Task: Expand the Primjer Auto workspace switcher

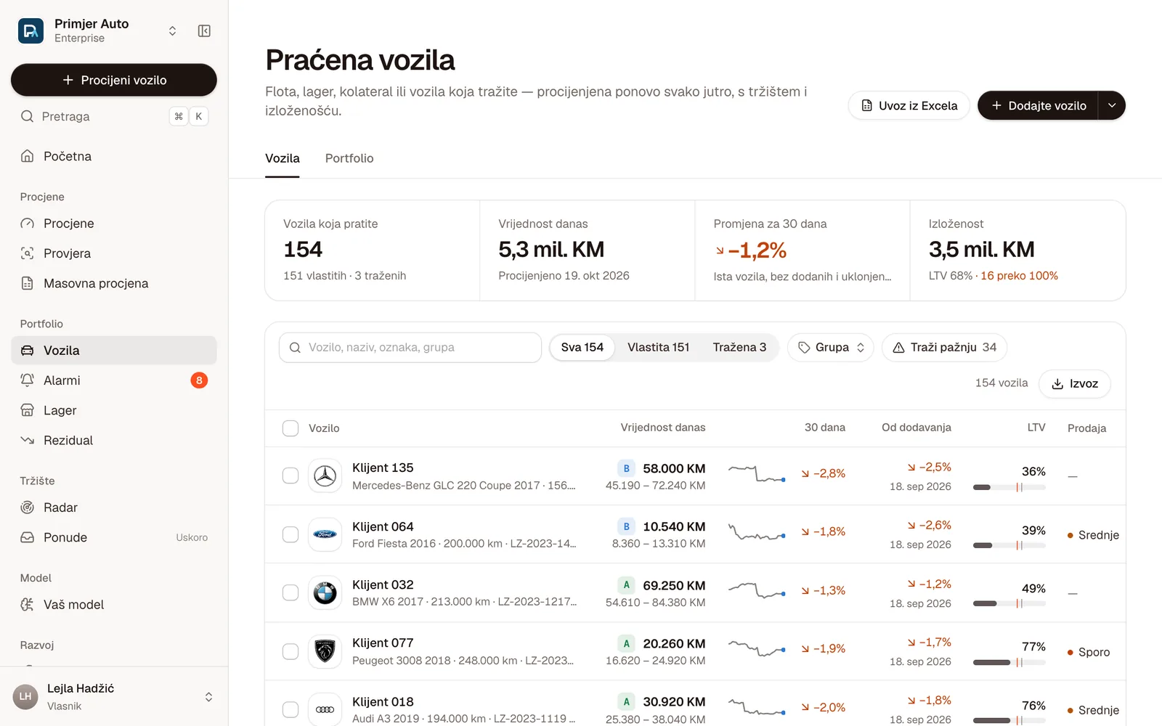Action: [172, 30]
